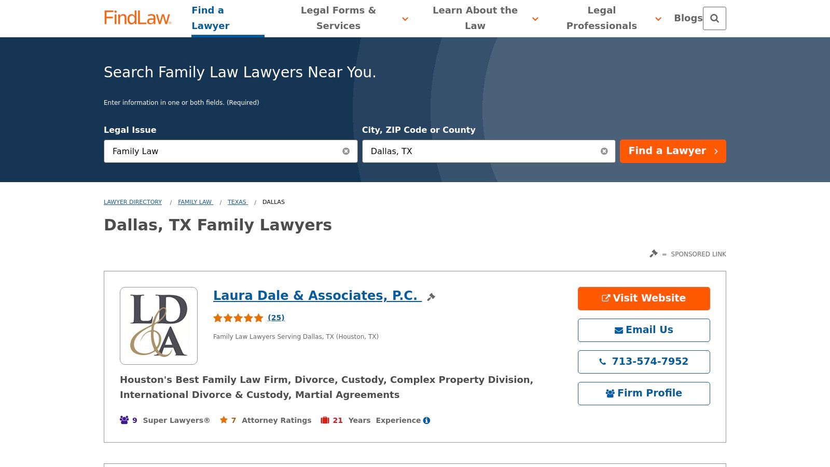Click the info icon next to Years Experience
This screenshot has height=467, width=830.
427,420
